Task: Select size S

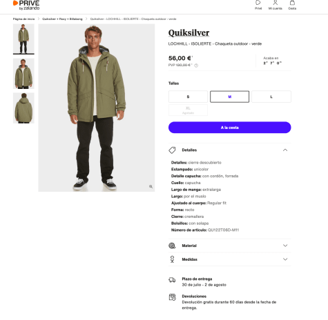Action: [188, 97]
